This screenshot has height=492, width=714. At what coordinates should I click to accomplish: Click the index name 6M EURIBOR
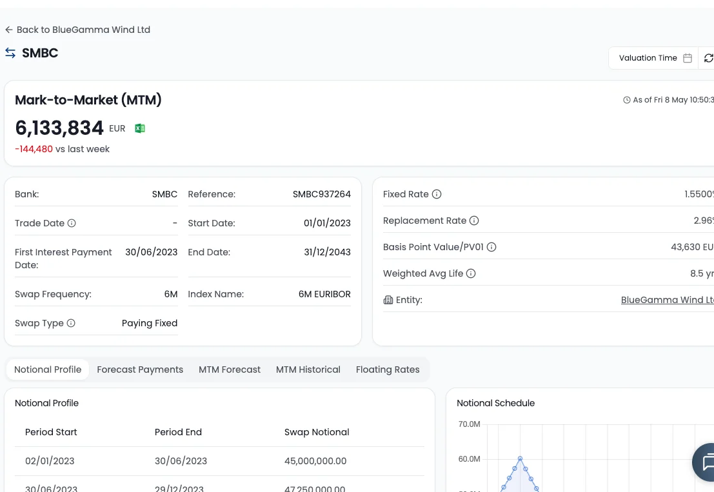click(x=324, y=294)
